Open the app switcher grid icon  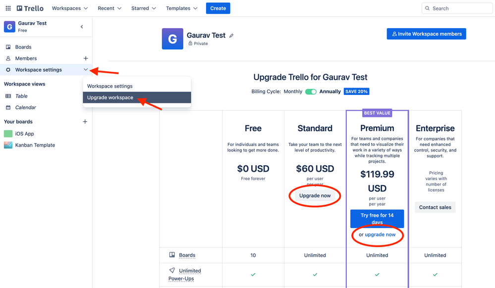[8, 8]
